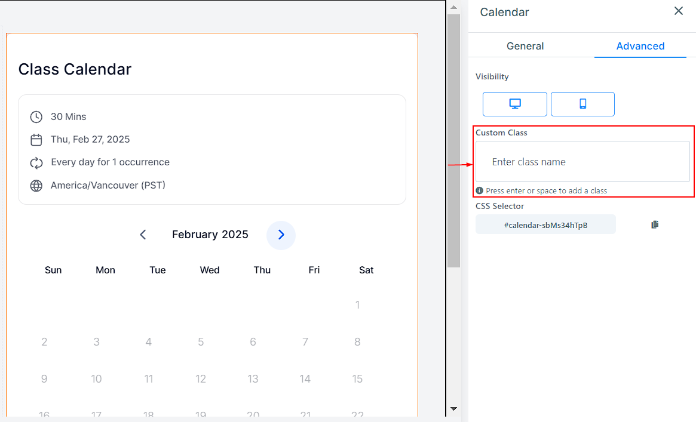Go to the previous month
Viewport: 696px width, 422px height.
pyautogui.click(x=143, y=235)
